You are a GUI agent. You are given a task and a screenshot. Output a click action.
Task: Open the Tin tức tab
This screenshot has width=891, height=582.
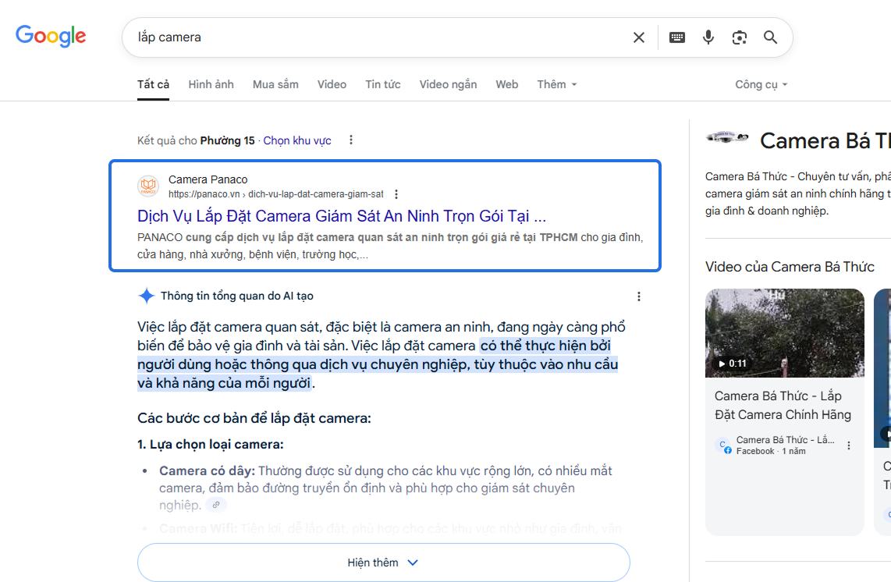tap(383, 85)
